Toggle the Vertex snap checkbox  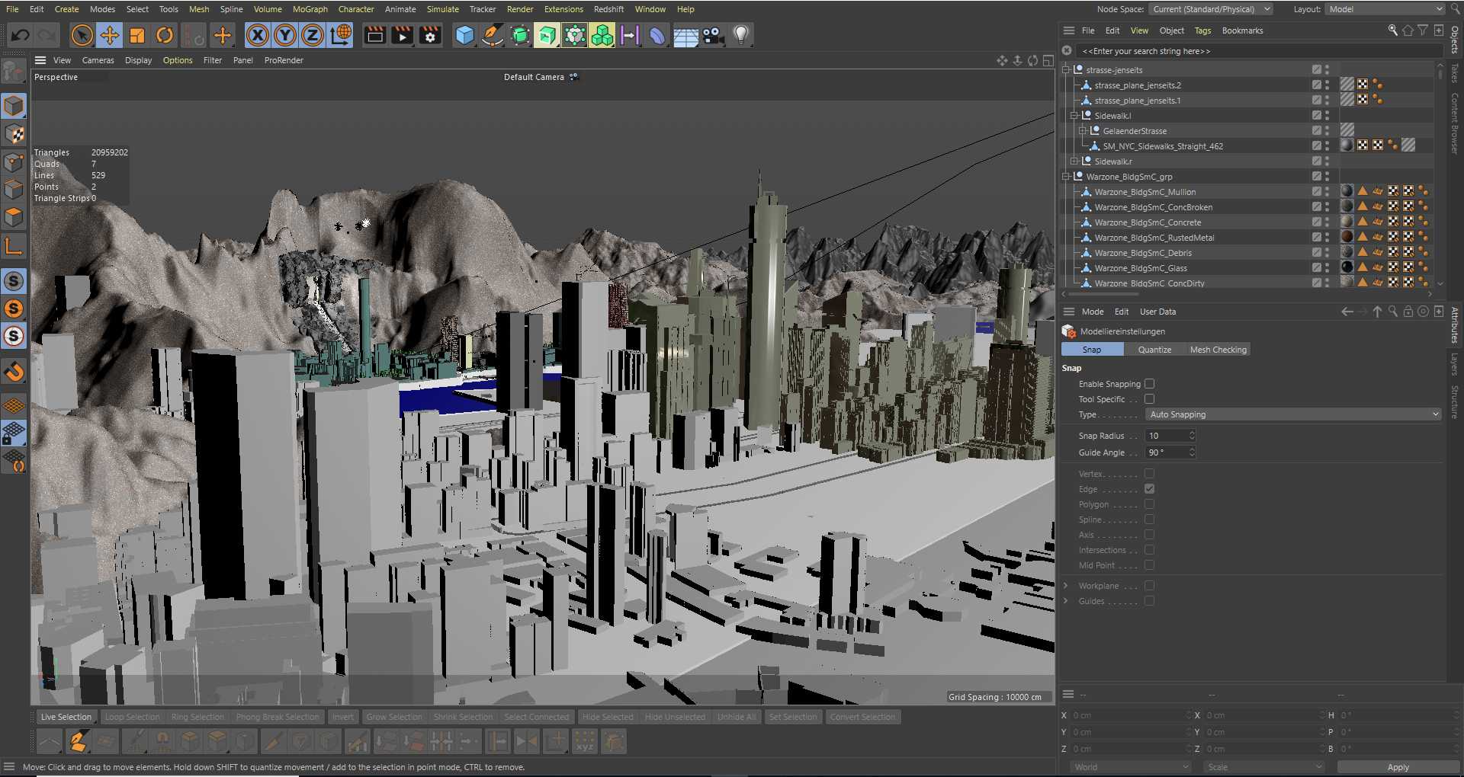[1149, 474]
